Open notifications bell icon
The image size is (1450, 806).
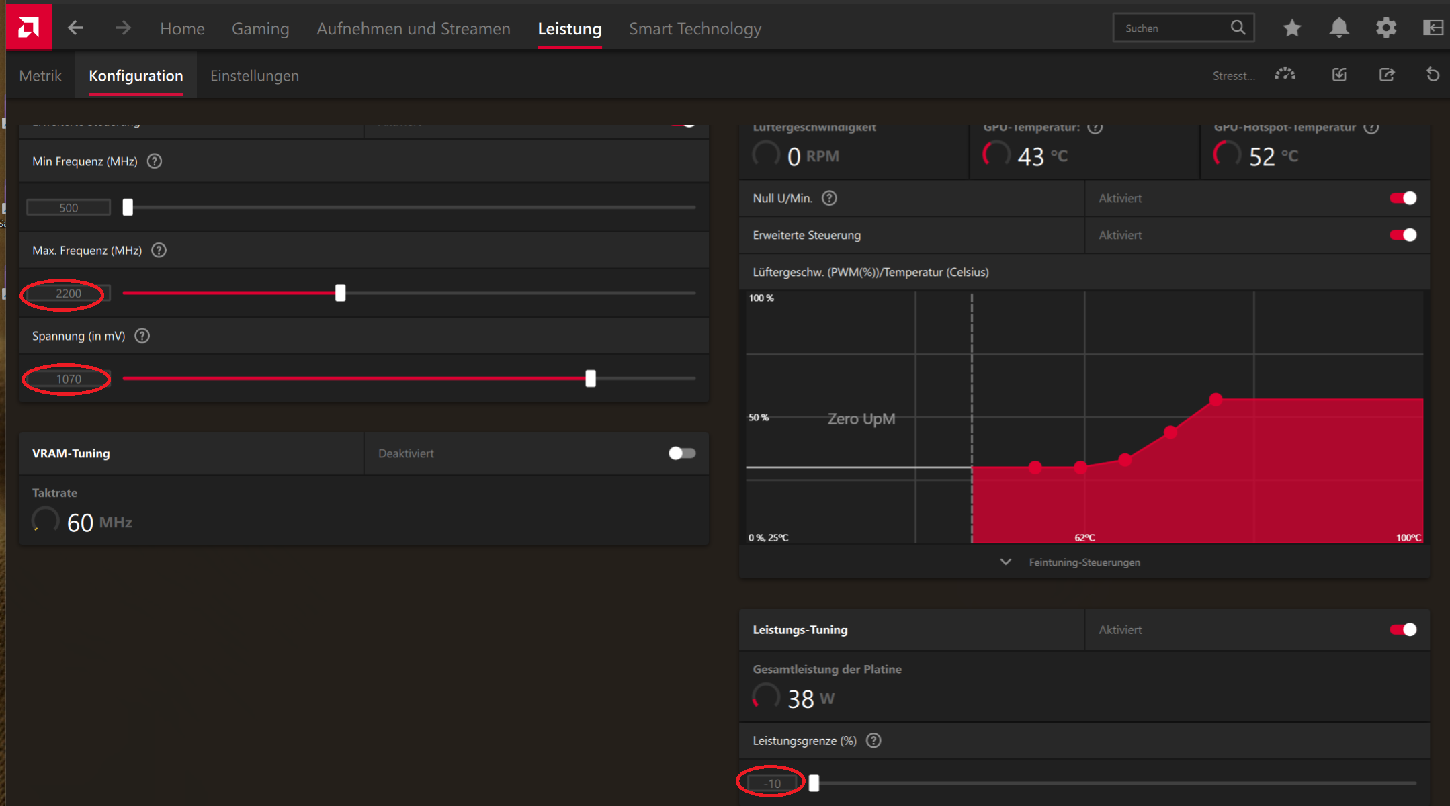(x=1338, y=28)
